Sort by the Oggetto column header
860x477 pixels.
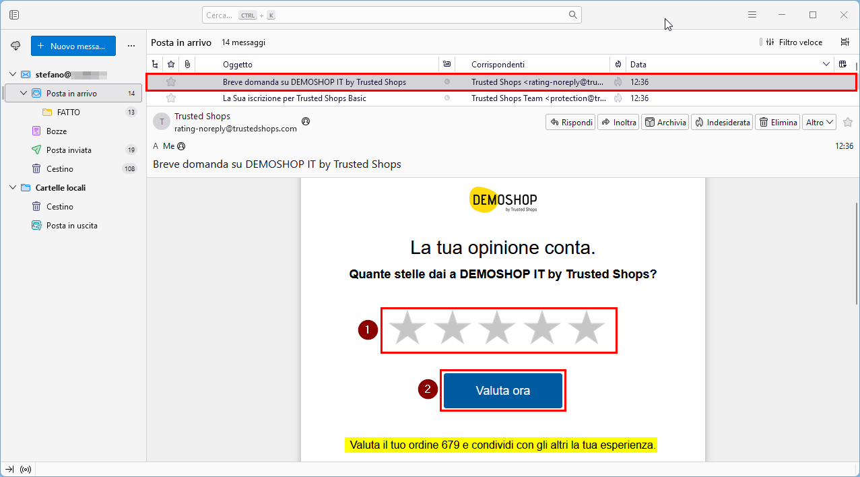pyautogui.click(x=317, y=64)
